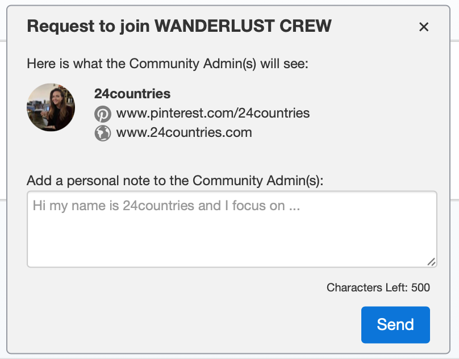Click the number 500 in the counter
Screen dimensions: 459x359
(420, 287)
